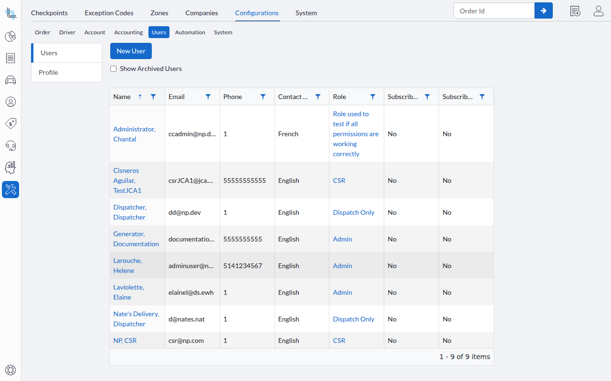Open Admin role for Larouche, Helene
Image resolution: width=611 pixels, height=381 pixels.
(x=342, y=266)
